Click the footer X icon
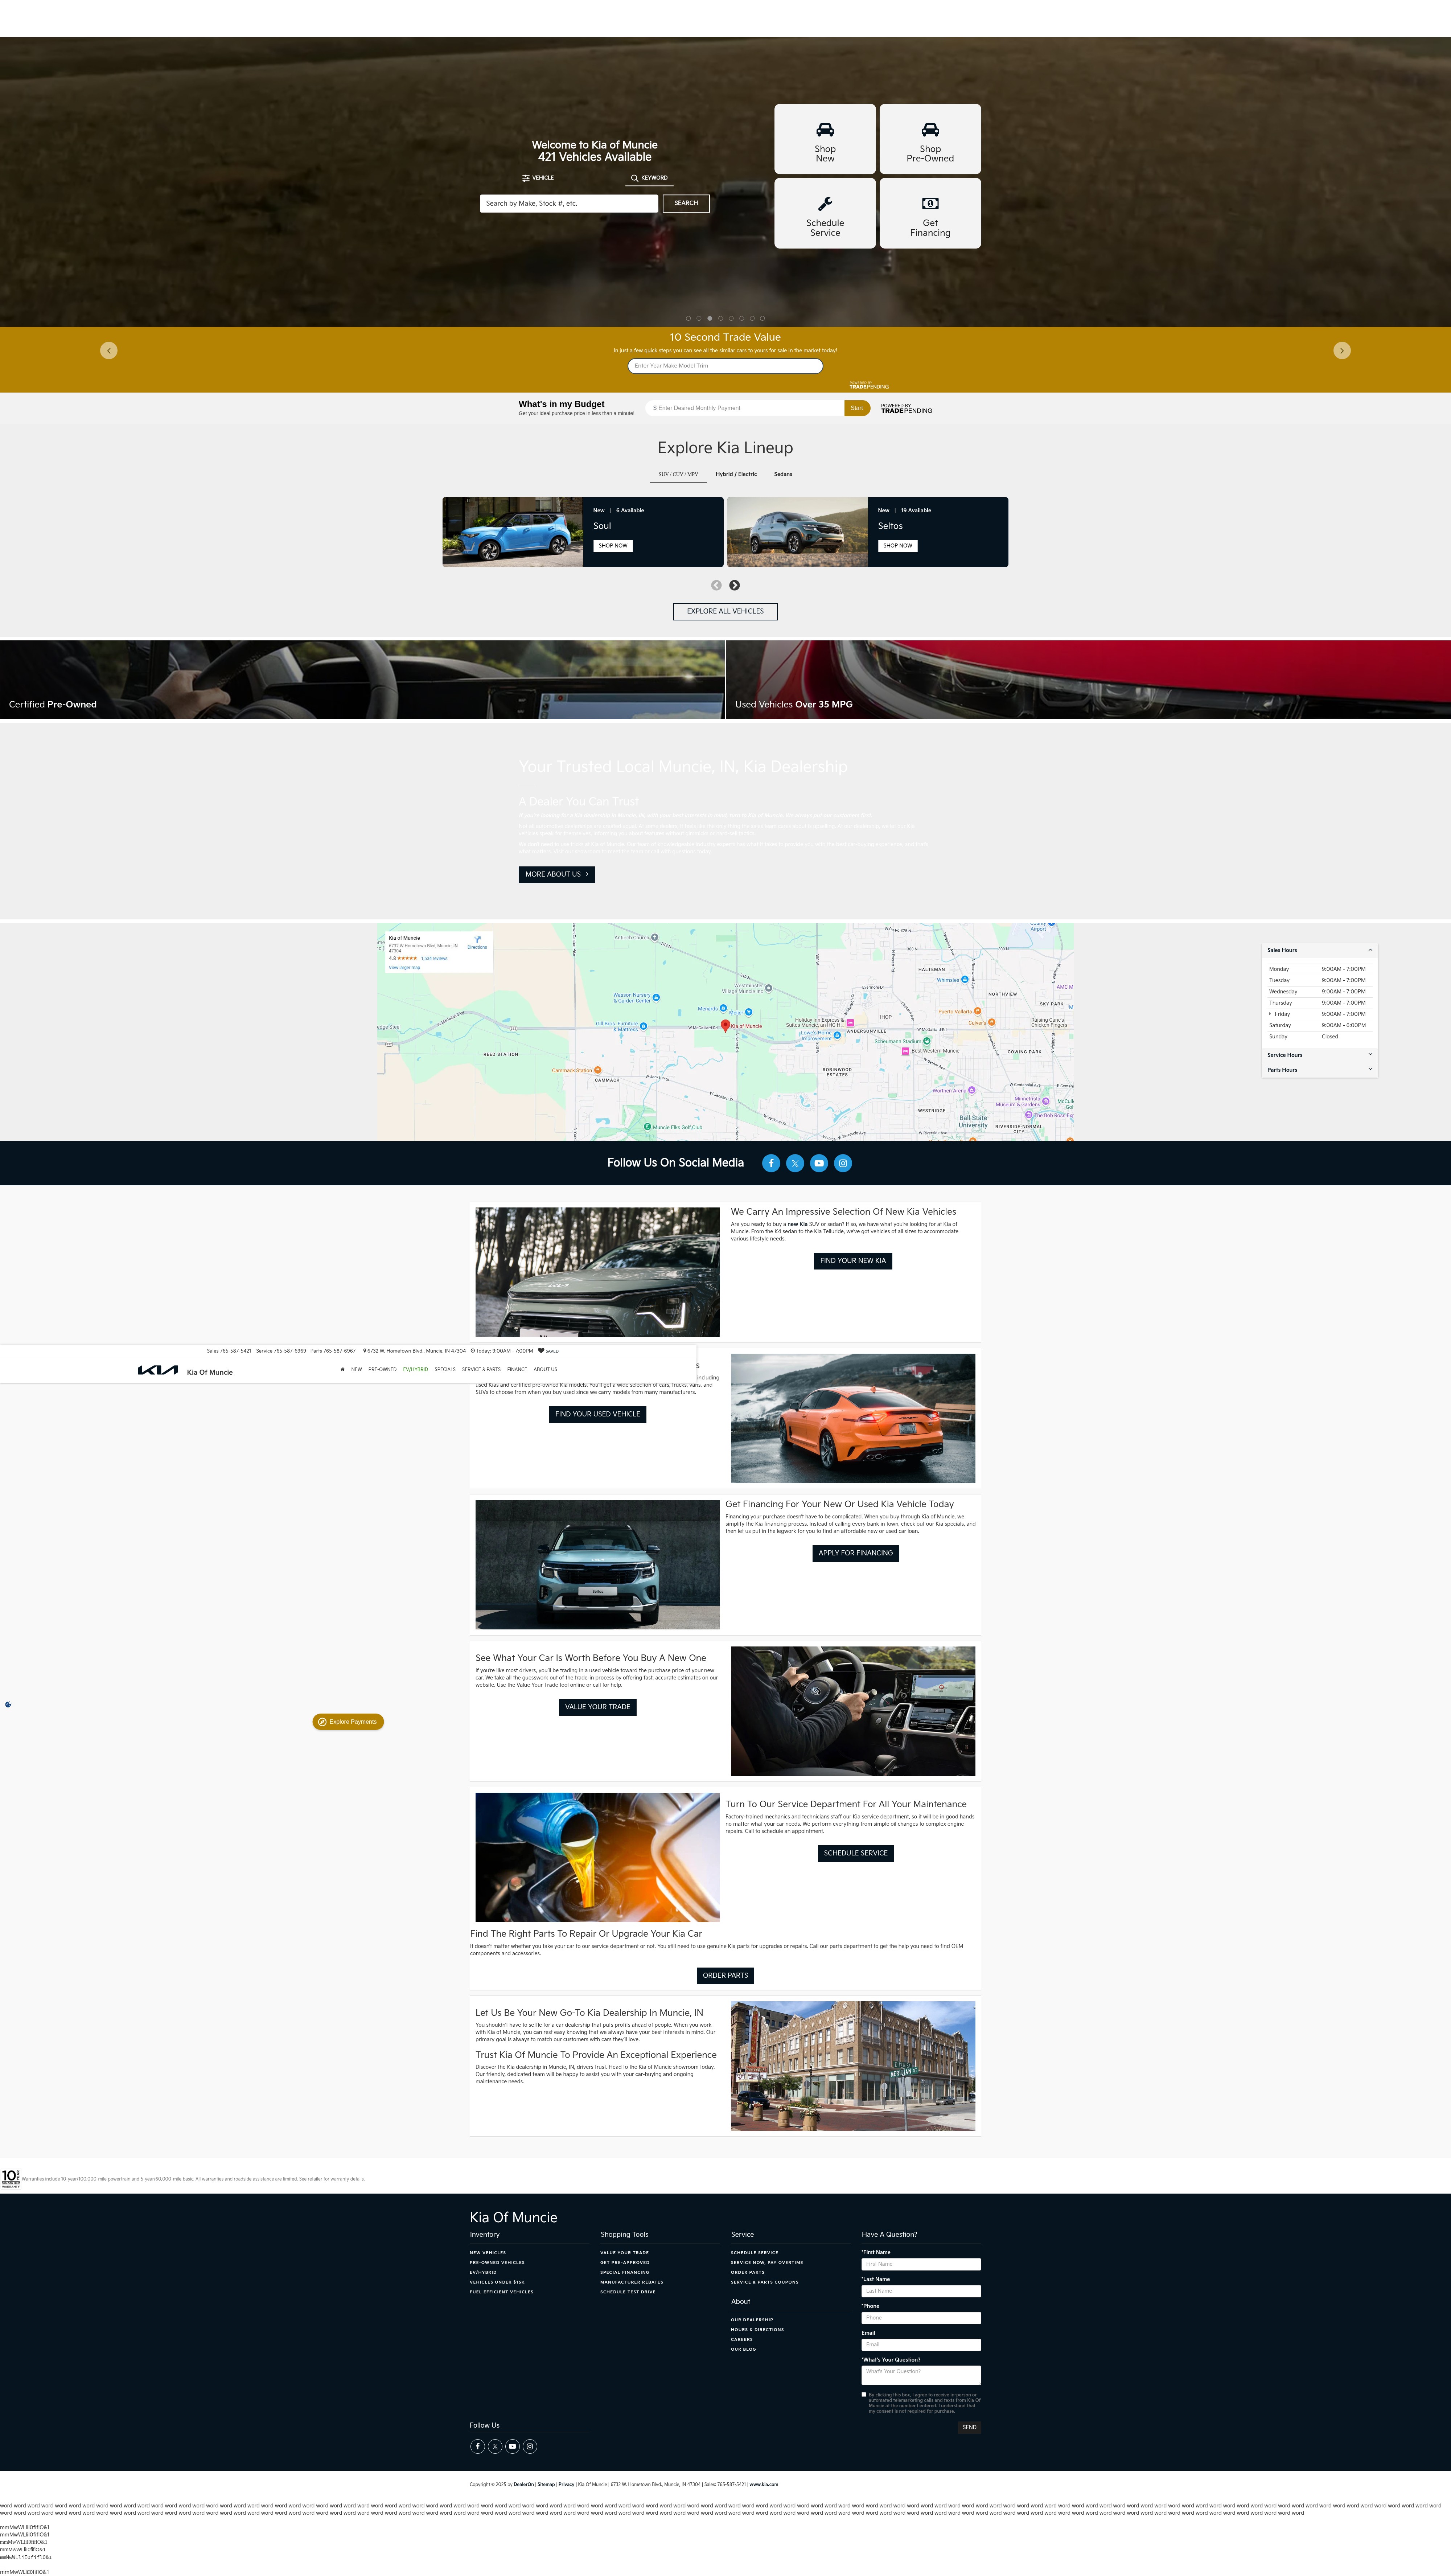This screenshot has width=1451, height=2576. coord(495,2446)
